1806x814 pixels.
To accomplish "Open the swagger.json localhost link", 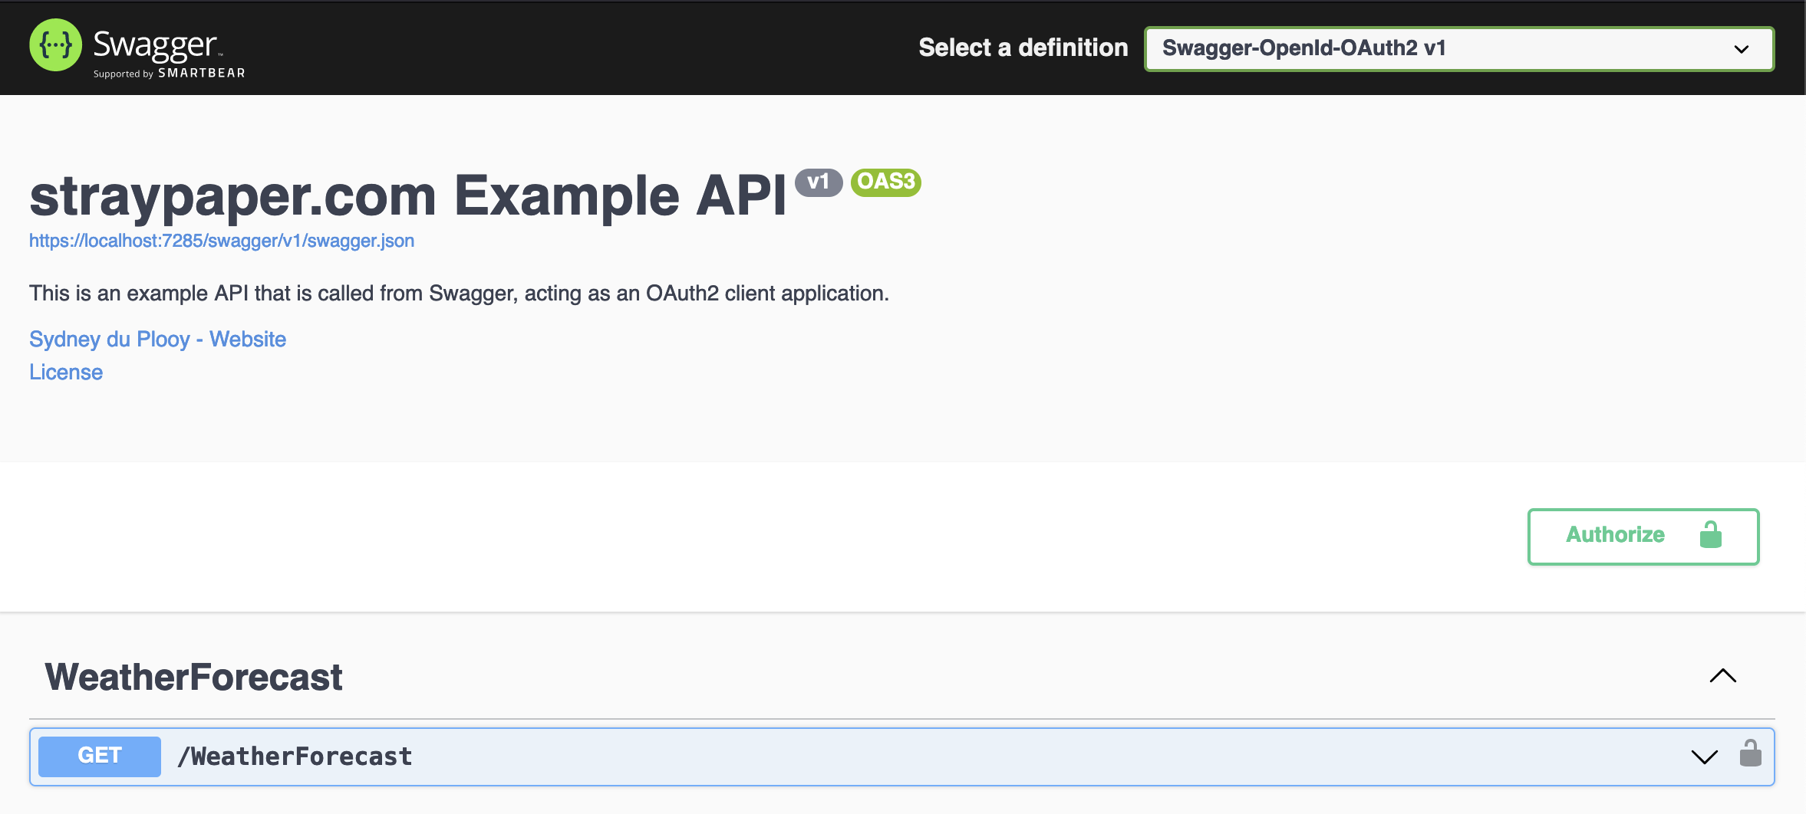I will coord(222,241).
